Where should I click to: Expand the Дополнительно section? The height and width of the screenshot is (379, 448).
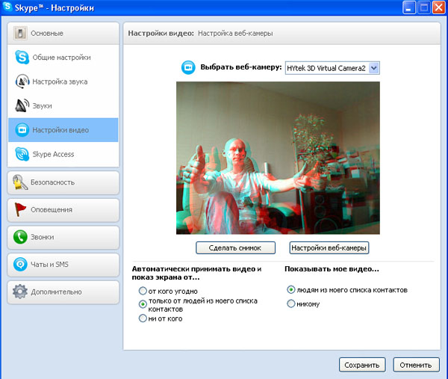point(63,292)
